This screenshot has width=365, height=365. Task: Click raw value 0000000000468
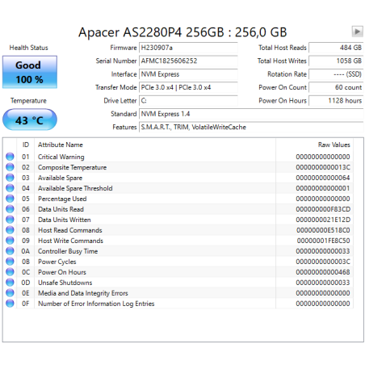pyautogui.click(x=323, y=272)
